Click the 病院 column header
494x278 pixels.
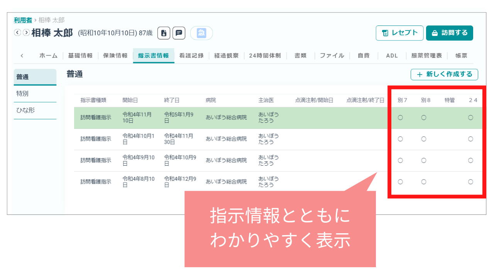coord(211,100)
